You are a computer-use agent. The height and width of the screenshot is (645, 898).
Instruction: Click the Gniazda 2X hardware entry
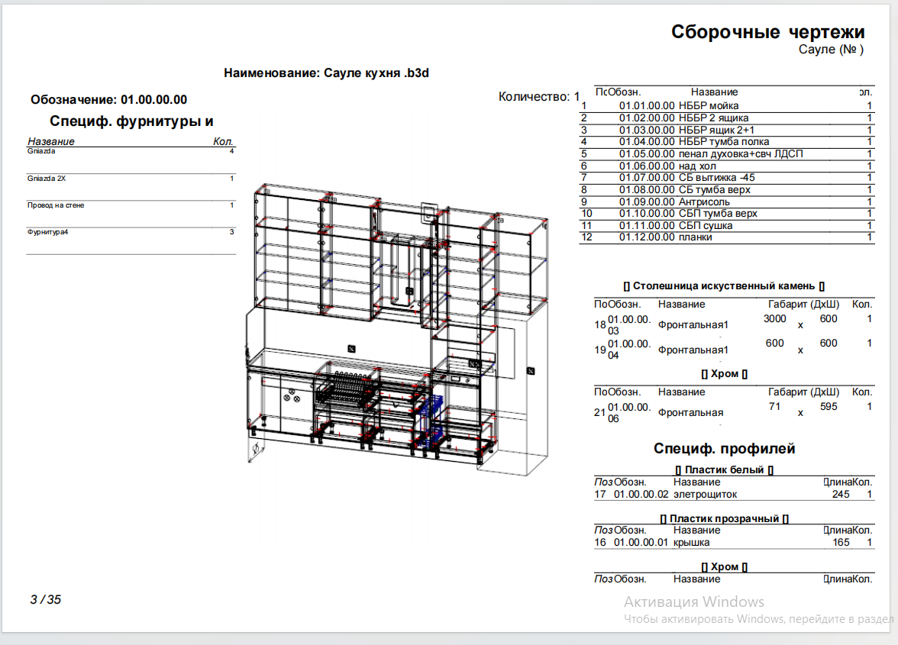(131, 179)
